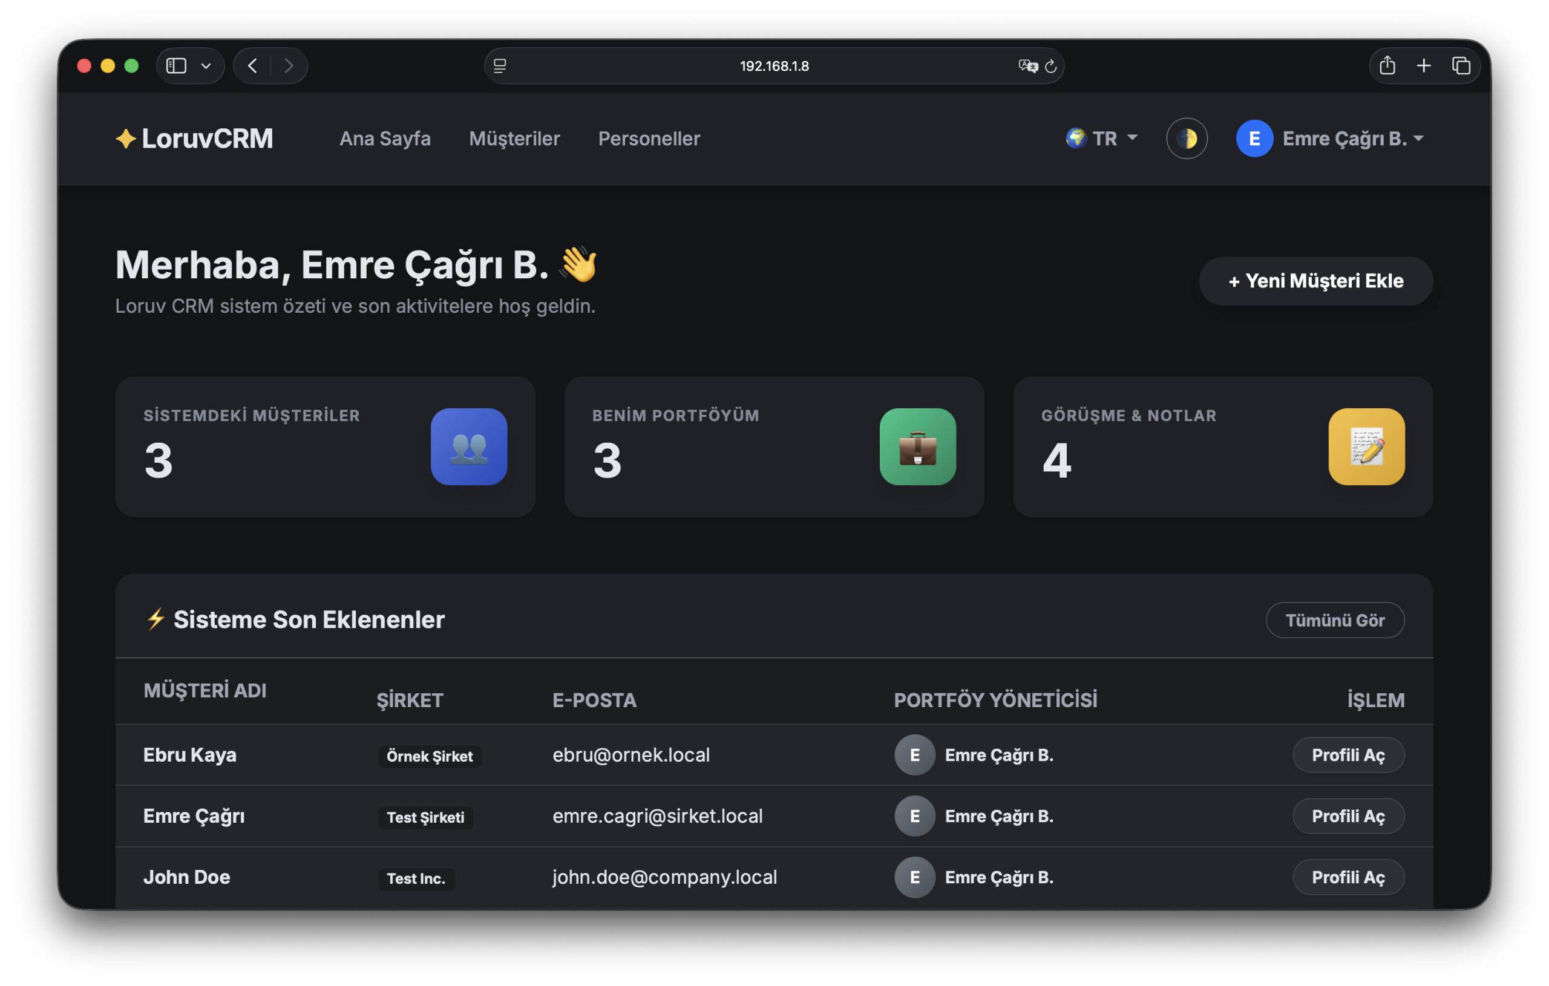Click Profili Aç for John Doe
1549x986 pixels.
[1348, 877]
